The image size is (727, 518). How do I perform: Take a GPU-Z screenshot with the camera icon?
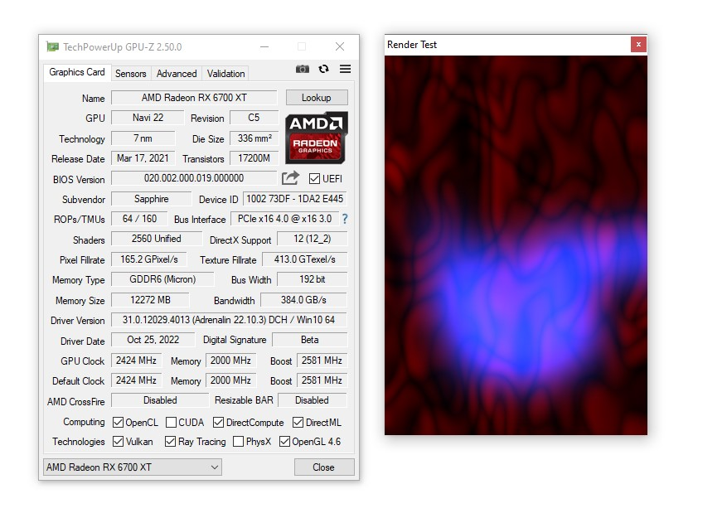[x=303, y=69]
